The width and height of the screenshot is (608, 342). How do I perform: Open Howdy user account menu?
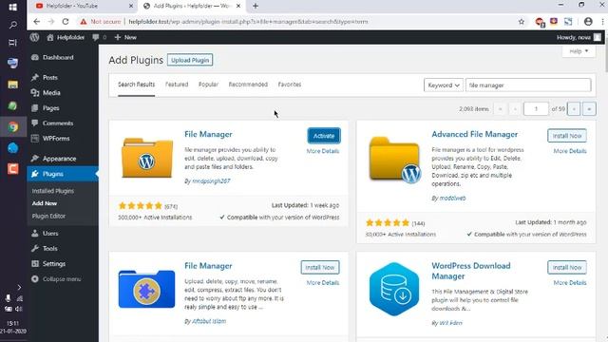click(579, 37)
